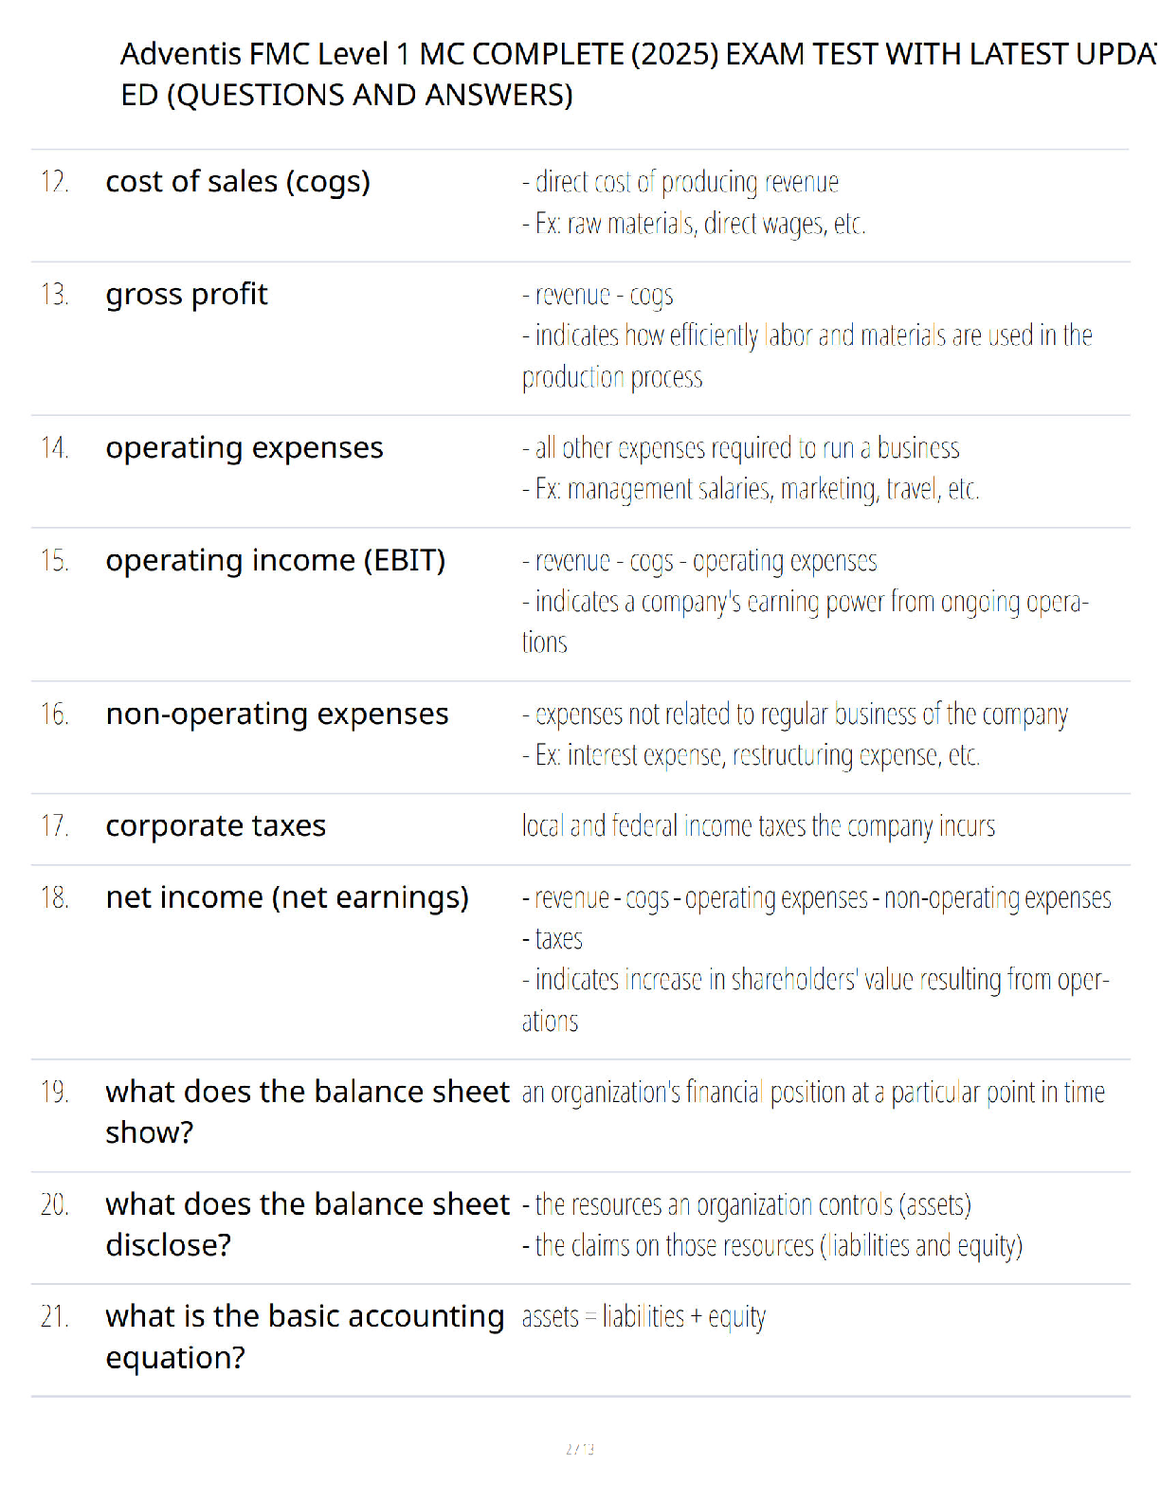
Task: Select the "revenue - cogs" definition line
Action: [x=598, y=295]
